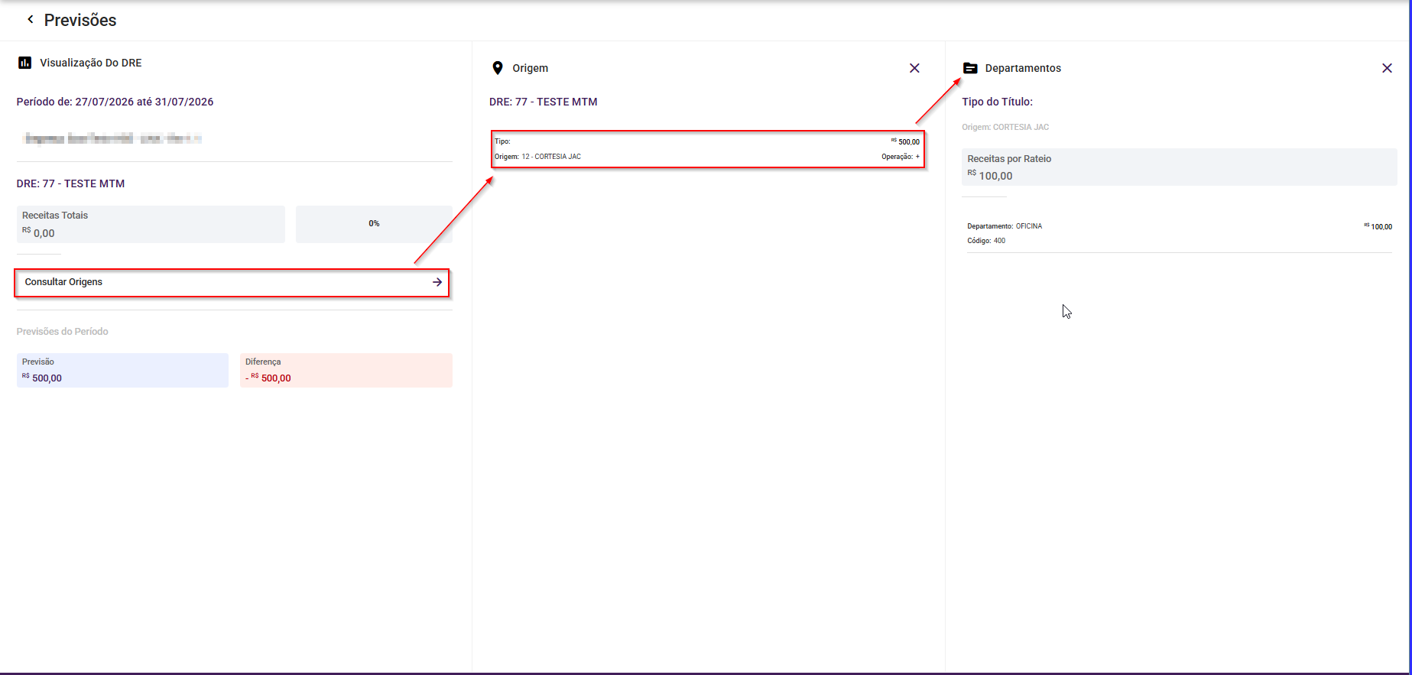
Task: Click the Visualização Do DRE chart icon
Action: click(24, 63)
